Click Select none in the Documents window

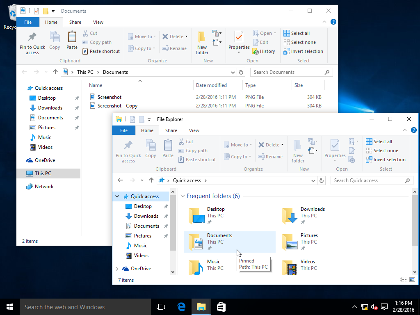(x=299, y=42)
